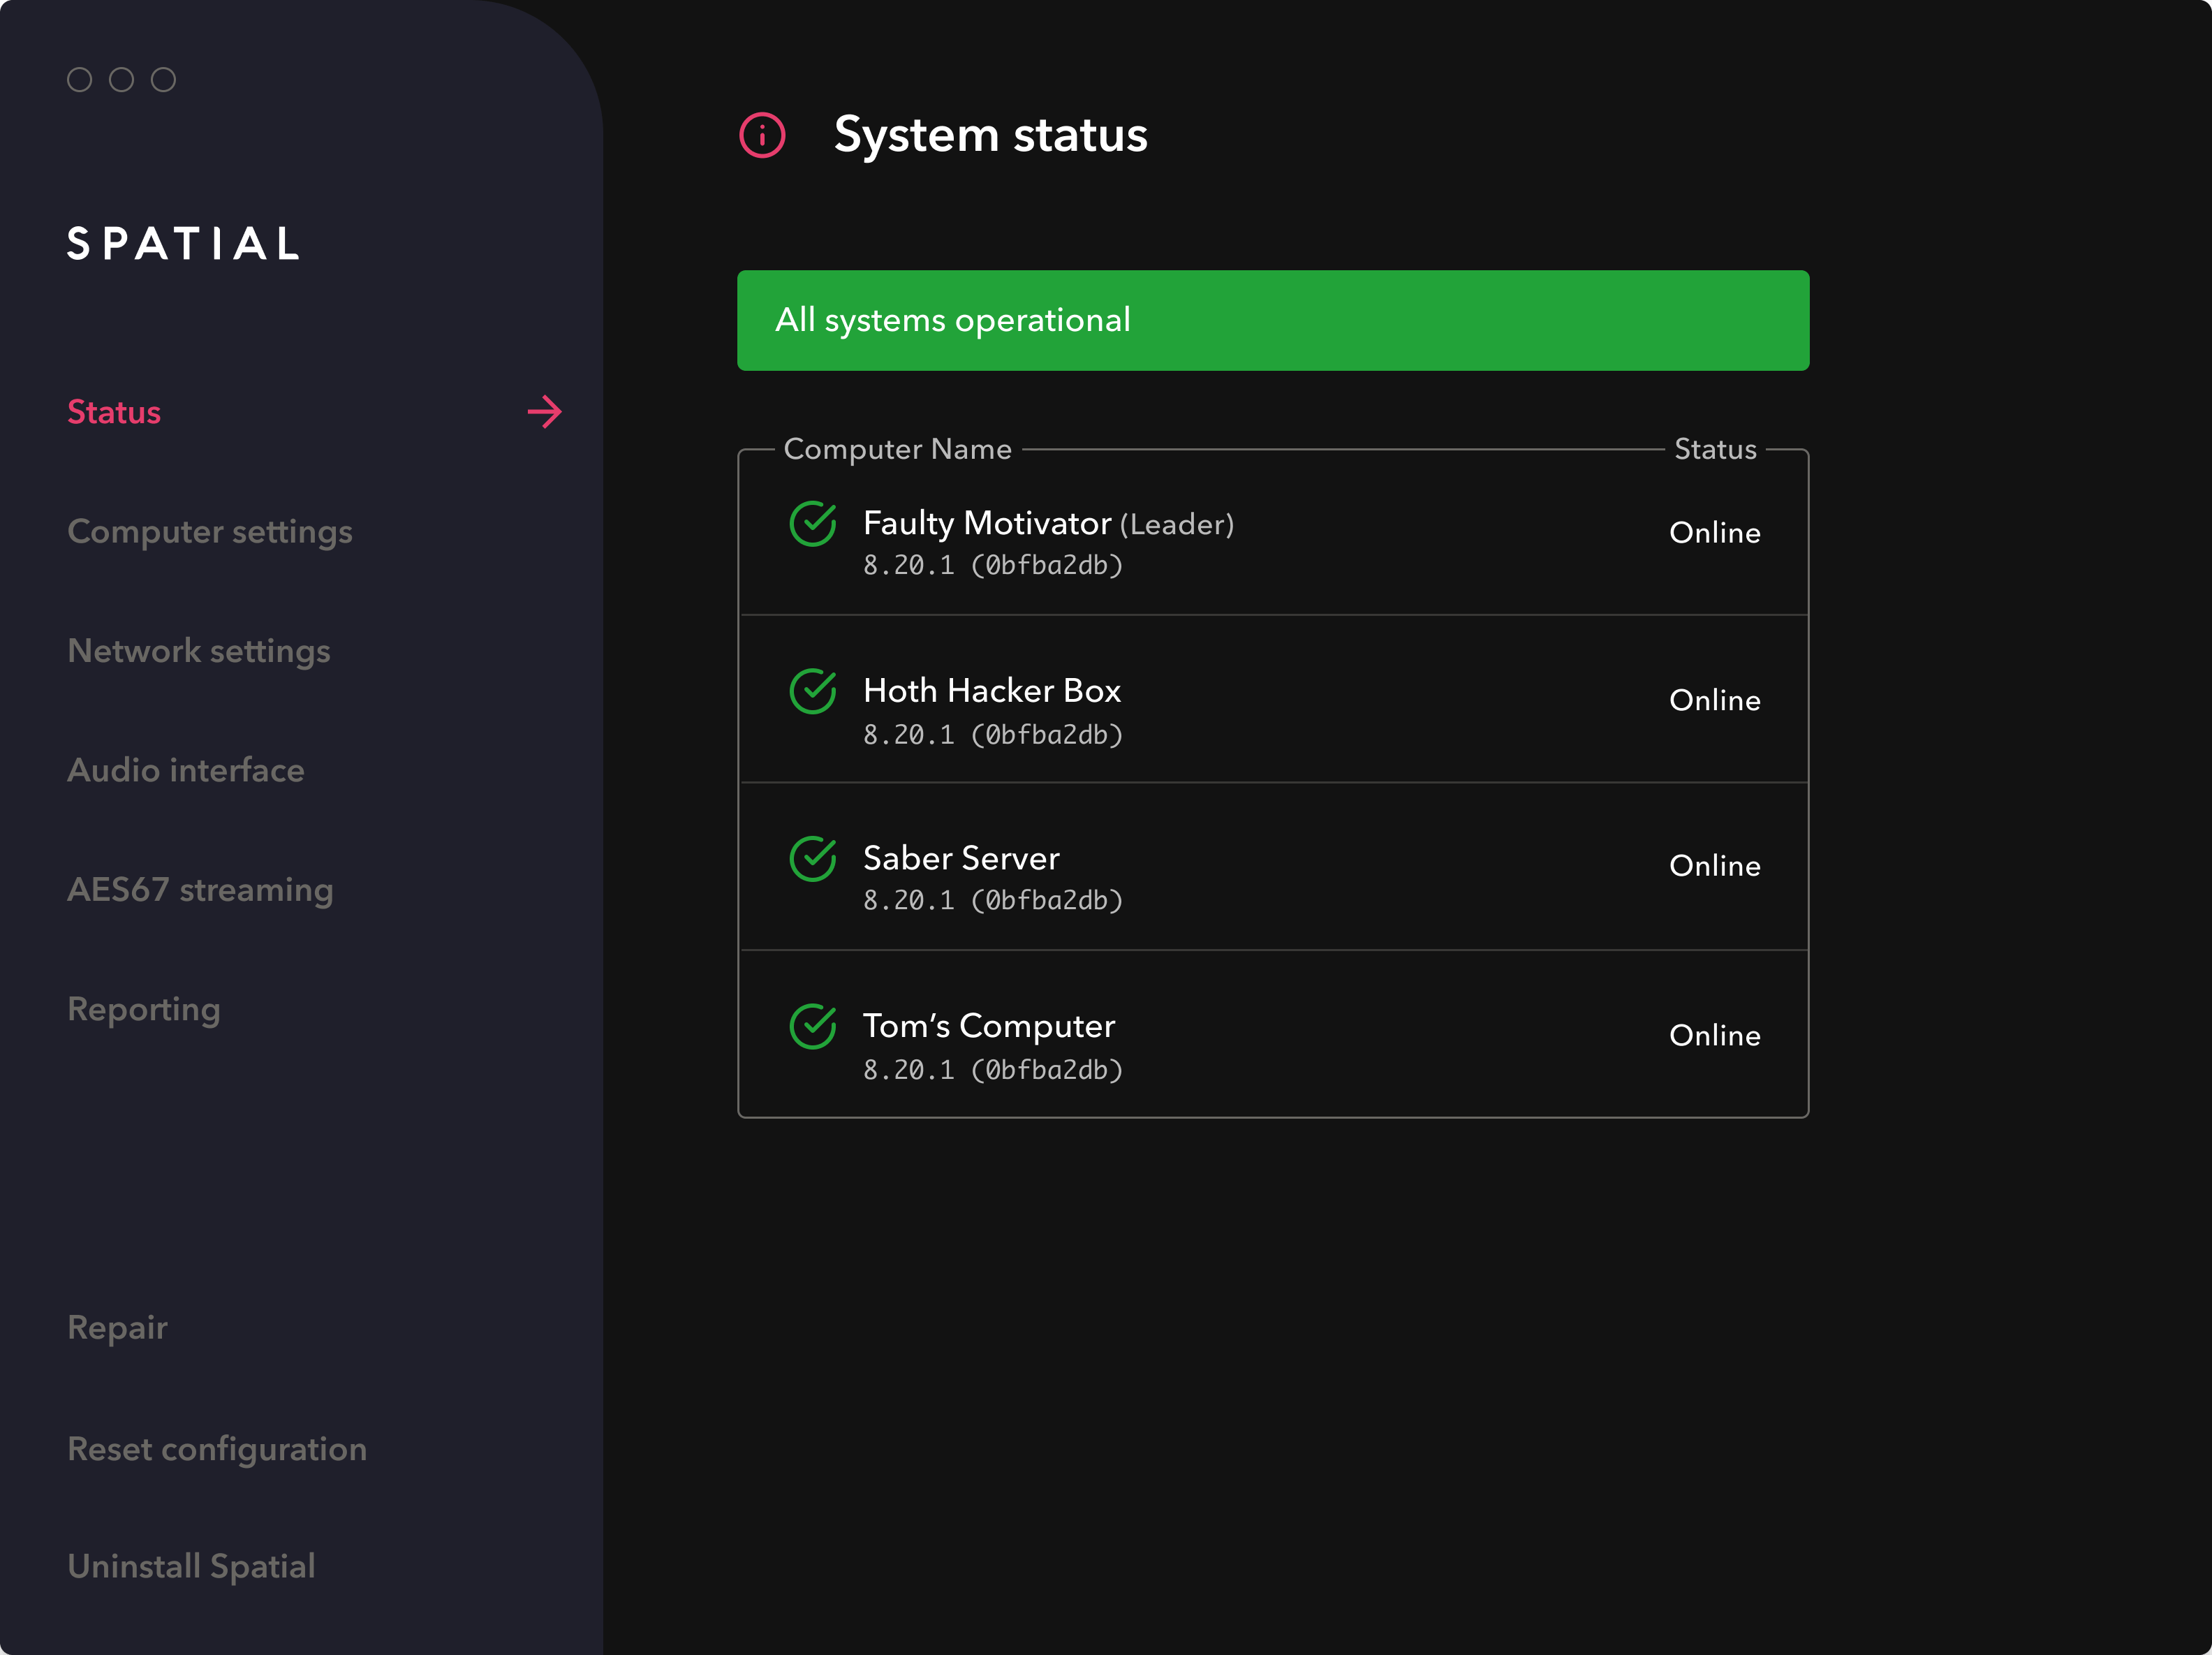
Task: Click Reset configuration
Action: [217, 1448]
